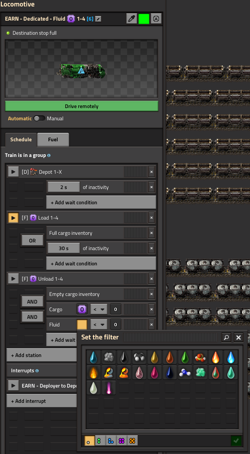Image resolution: width=250 pixels, height=454 pixels.
Task: Remove the Empty cargo inventory condition
Action: (151, 294)
